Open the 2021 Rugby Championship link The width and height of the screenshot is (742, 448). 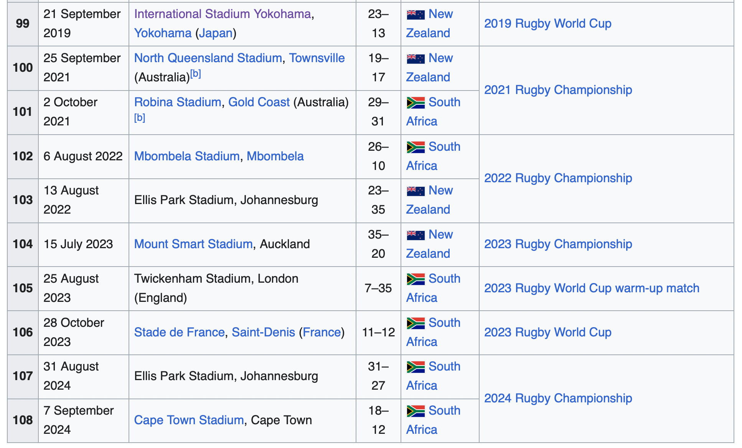[x=558, y=90]
